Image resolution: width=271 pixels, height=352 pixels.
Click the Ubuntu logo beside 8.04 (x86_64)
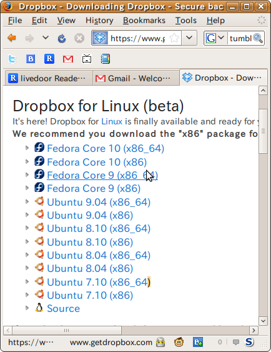(x=39, y=254)
